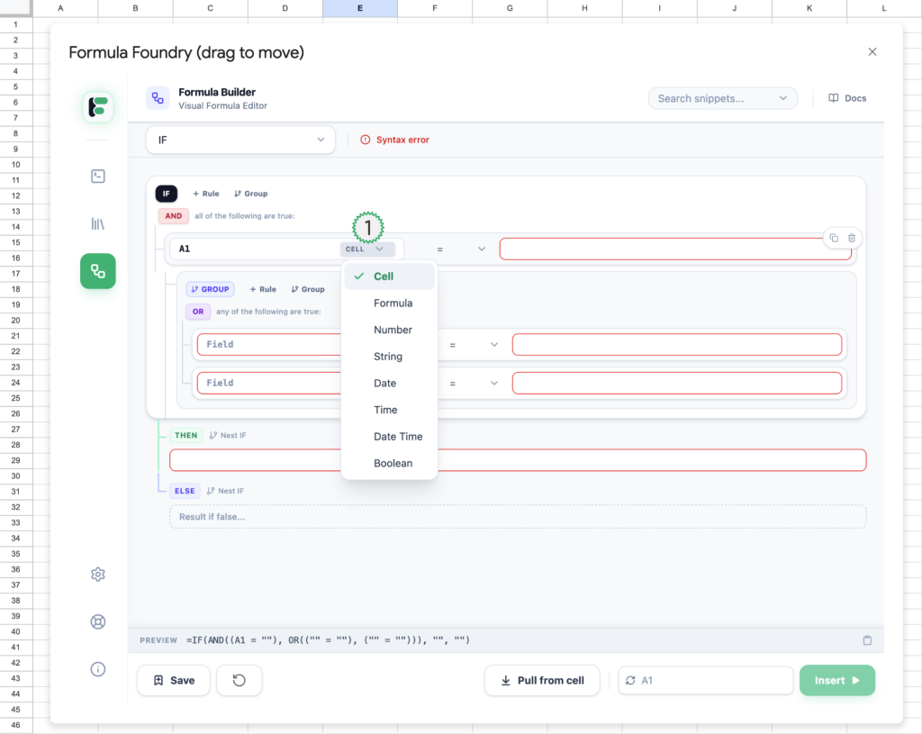This screenshot has width=922, height=734.
Task: Toggle the OR group condition badge
Action: (x=197, y=312)
